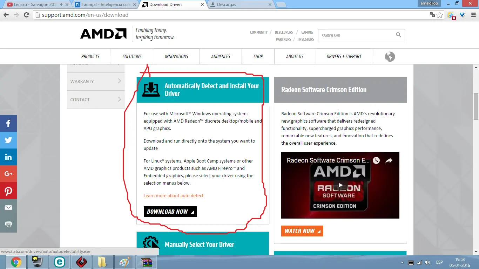The height and width of the screenshot is (269, 479).
Task: Switch to the Descargas browser tab
Action: click(x=241, y=5)
